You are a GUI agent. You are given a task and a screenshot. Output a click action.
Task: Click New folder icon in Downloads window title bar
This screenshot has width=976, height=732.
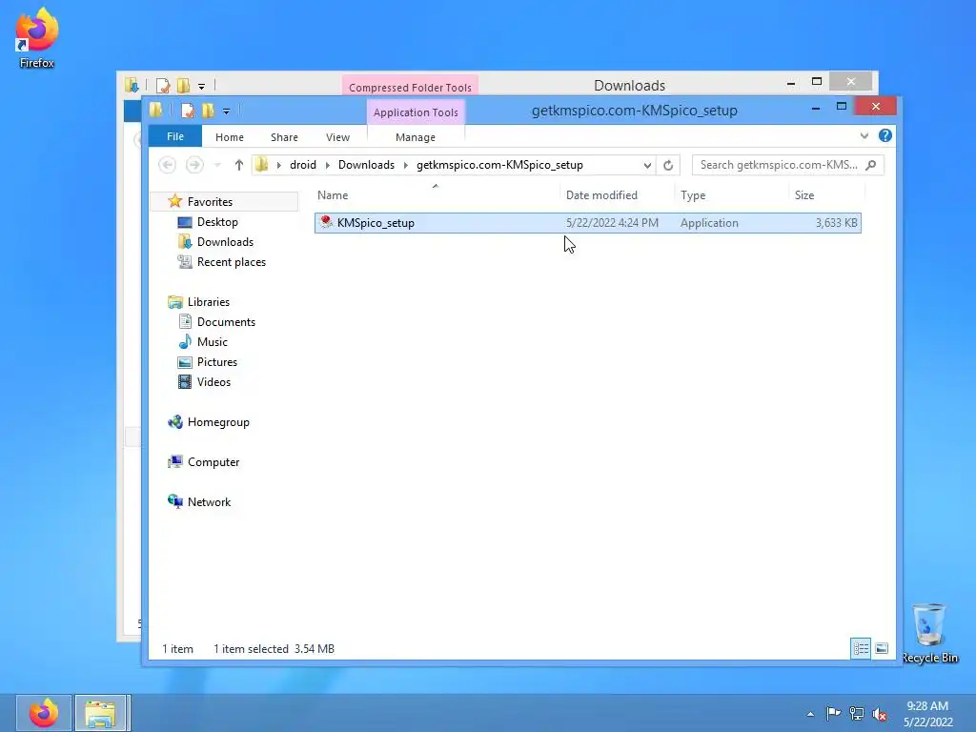[x=183, y=85]
